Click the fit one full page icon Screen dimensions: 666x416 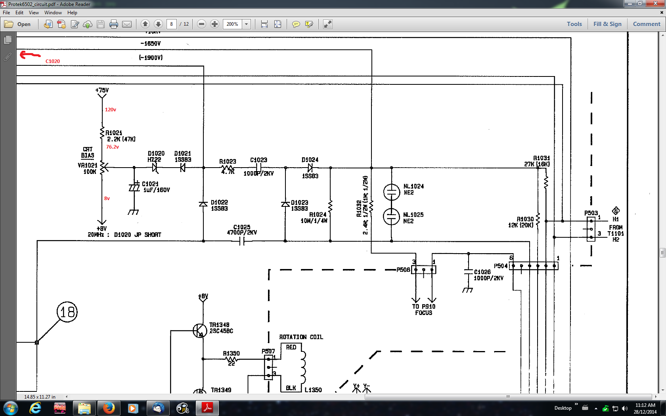tap(277, 24)
